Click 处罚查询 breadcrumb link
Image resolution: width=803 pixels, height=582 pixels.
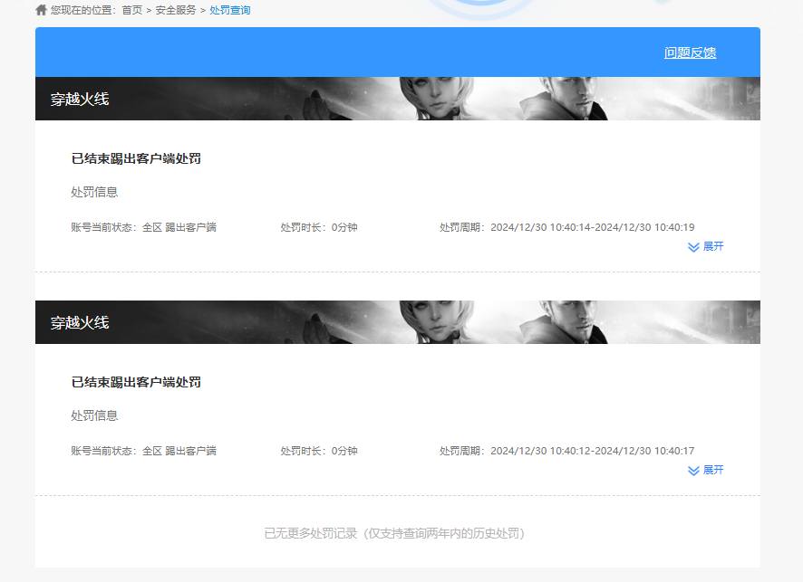click(x=230, y=10)
